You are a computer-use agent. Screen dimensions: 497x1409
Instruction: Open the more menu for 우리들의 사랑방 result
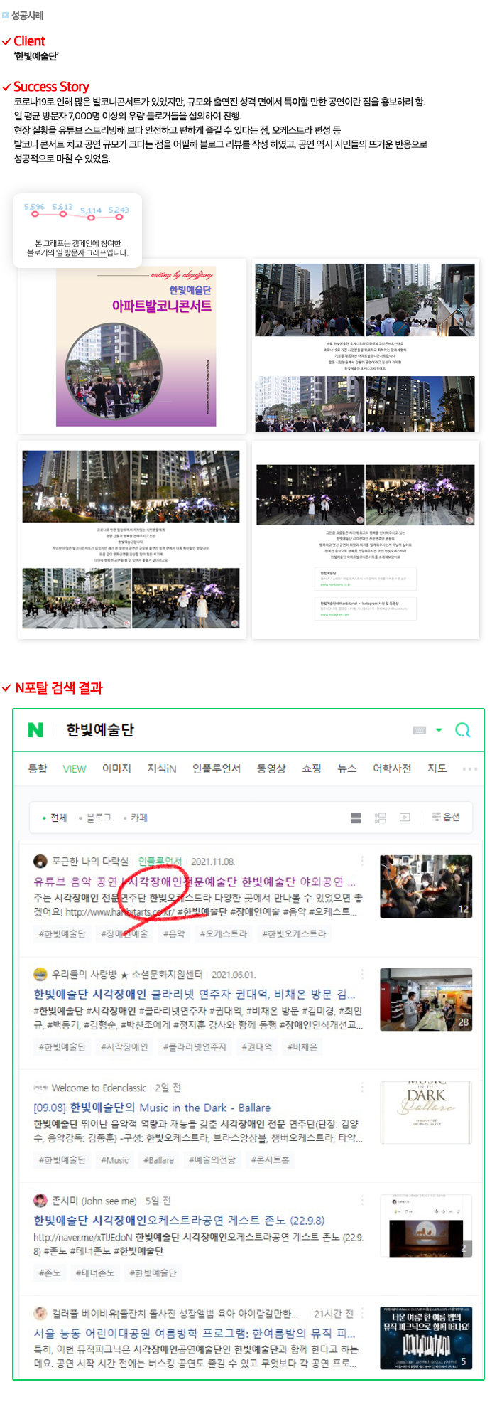[362, 974]
